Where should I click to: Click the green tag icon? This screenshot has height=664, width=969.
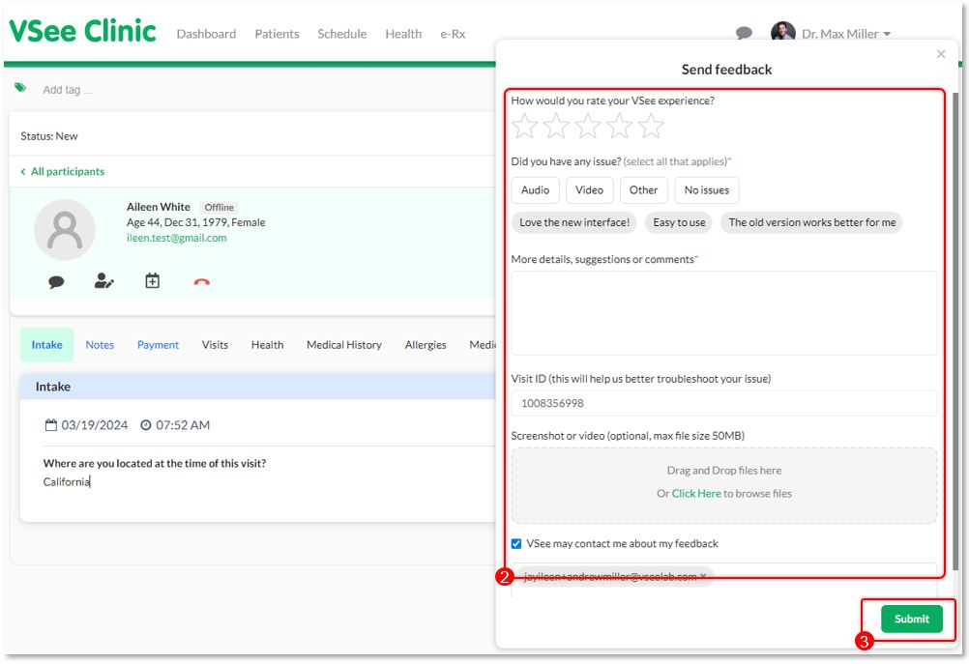[x=20, y=88]
